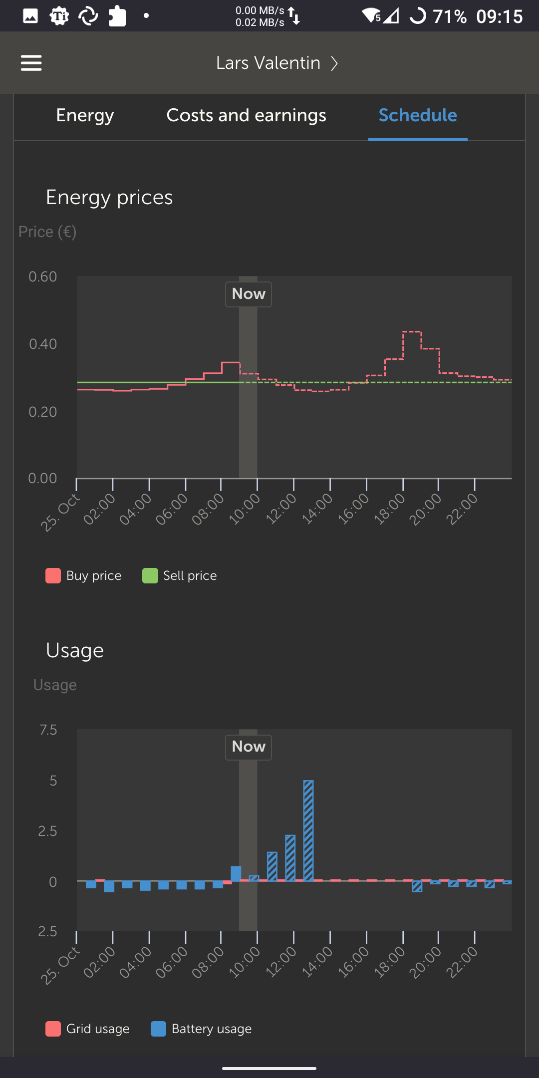This screenshot has width=539, height=1078.
Task: Click the blue Battery usage color swatch
Action: (x=158, y=1029)
